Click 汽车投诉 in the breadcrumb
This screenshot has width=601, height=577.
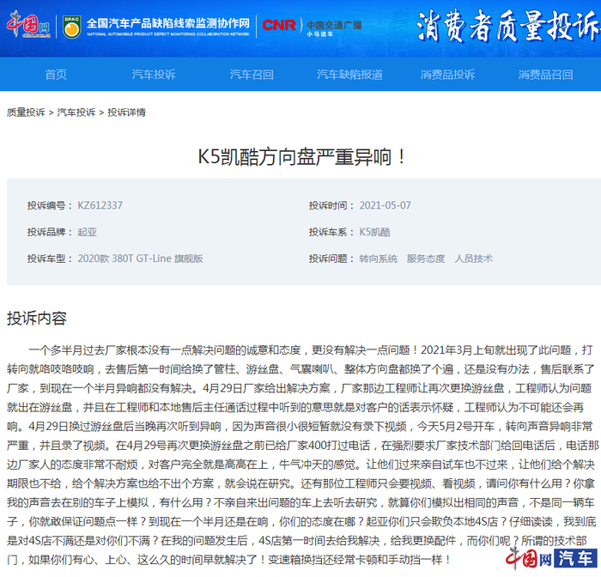point(76,112)
